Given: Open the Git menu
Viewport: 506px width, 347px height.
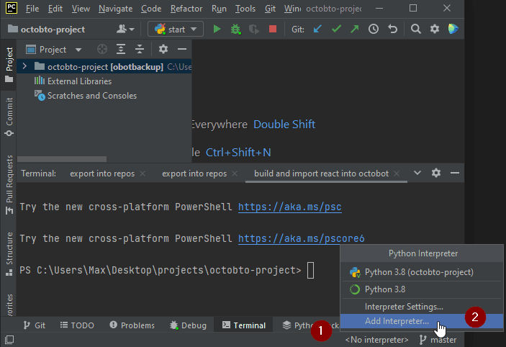Looking at the screenshot, I should [270, 9].
